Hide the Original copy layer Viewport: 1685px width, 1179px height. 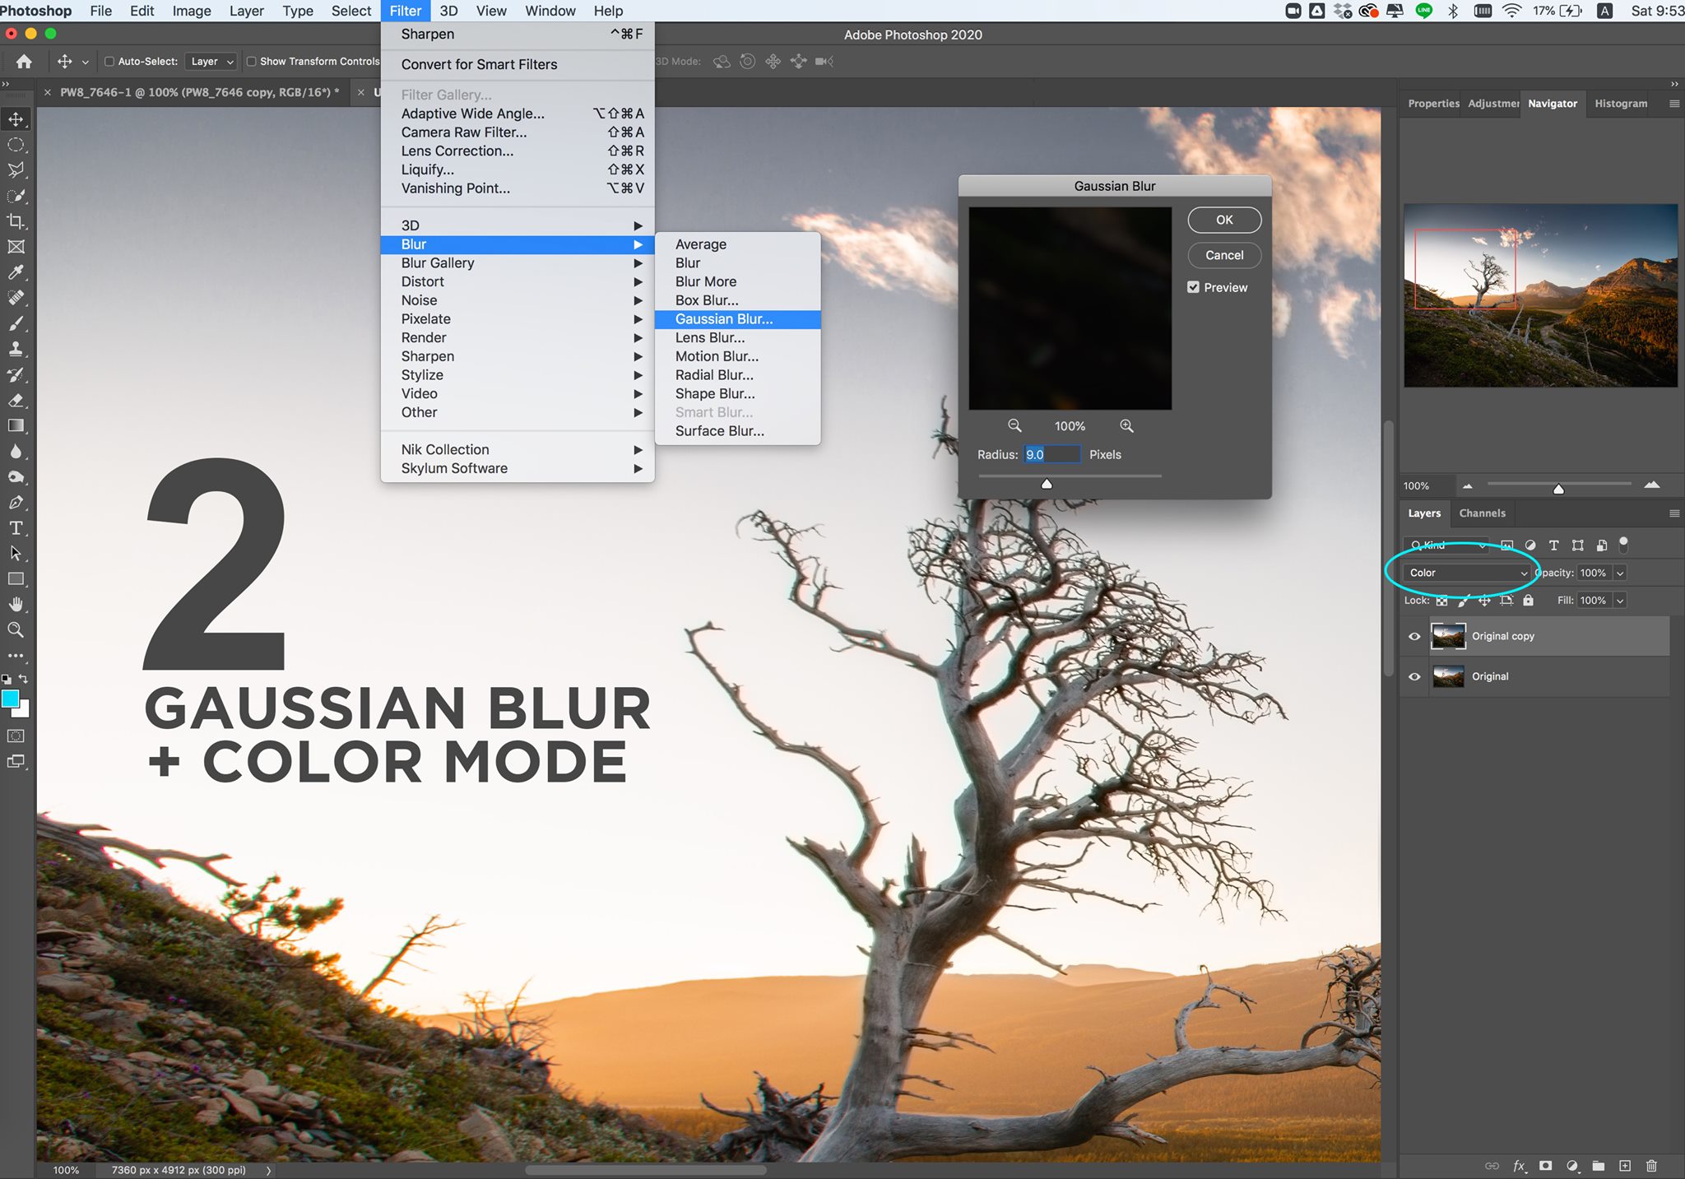point(1414,636)
